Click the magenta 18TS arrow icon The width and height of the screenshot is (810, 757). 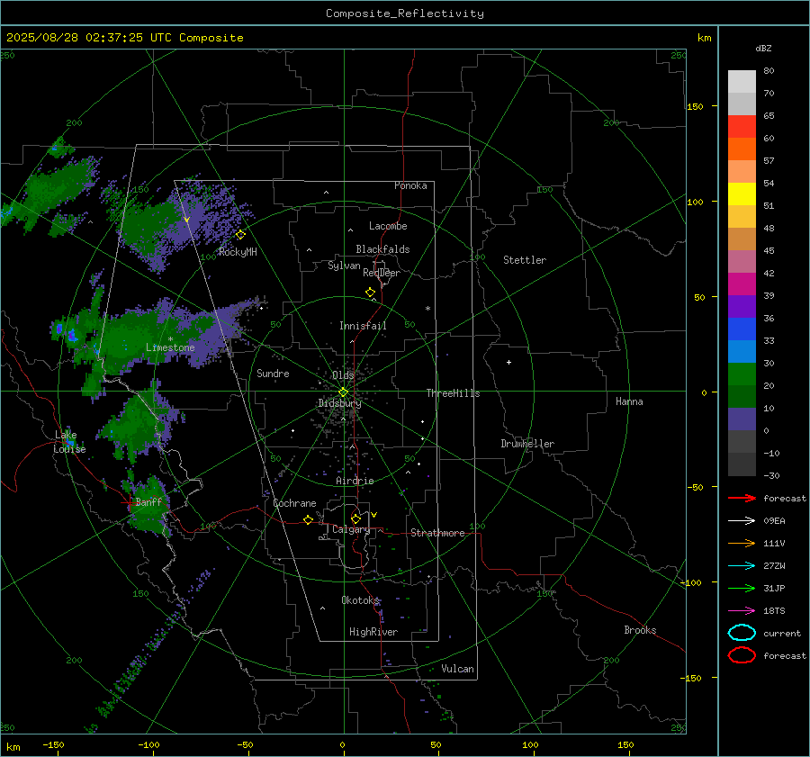[x=742, y=611]
